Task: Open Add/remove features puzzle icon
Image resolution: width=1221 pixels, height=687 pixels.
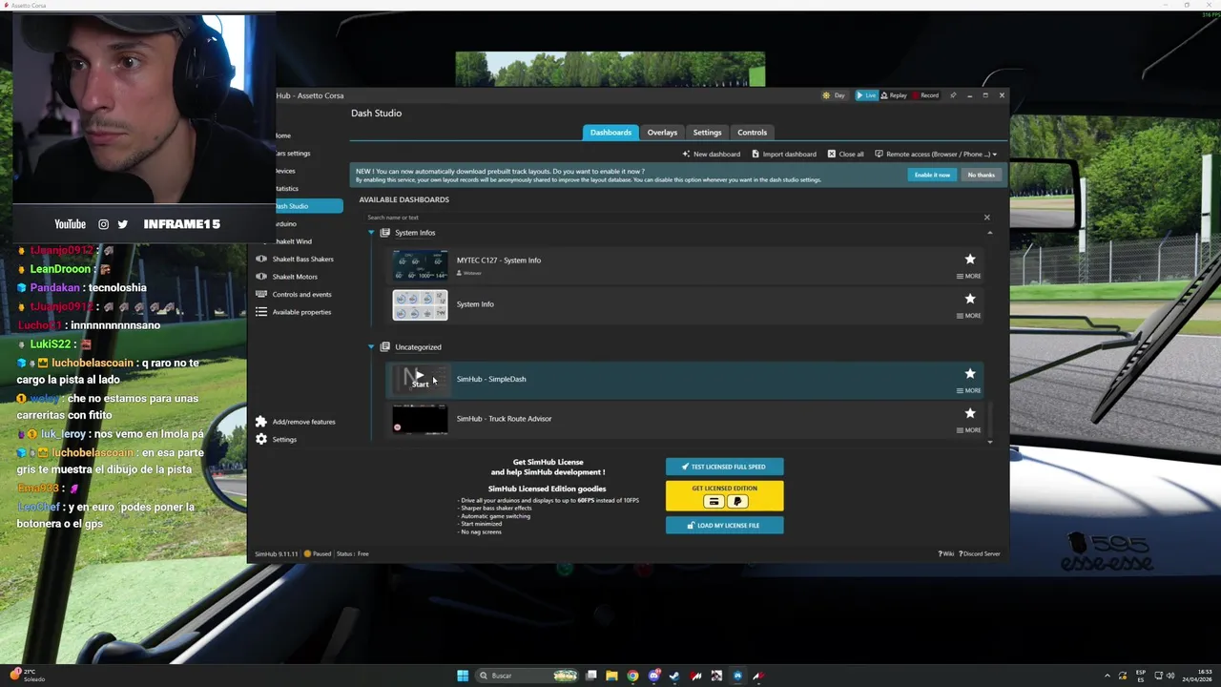Action: pos(261,422)
